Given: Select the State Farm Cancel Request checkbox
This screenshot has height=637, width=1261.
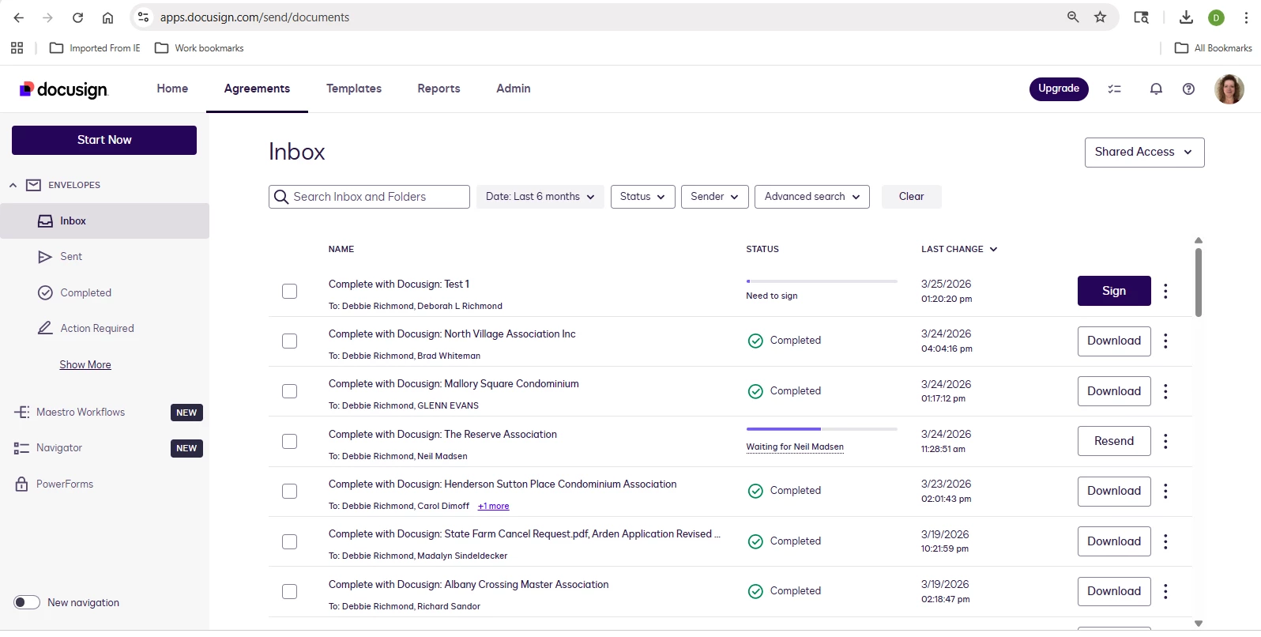Looking at the screenshot, I should (290, 541).
